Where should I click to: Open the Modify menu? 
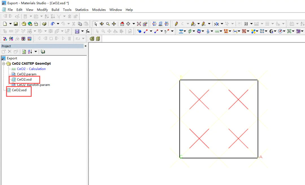(42, 10)
